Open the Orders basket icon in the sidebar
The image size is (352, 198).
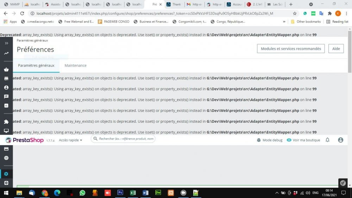6,70
